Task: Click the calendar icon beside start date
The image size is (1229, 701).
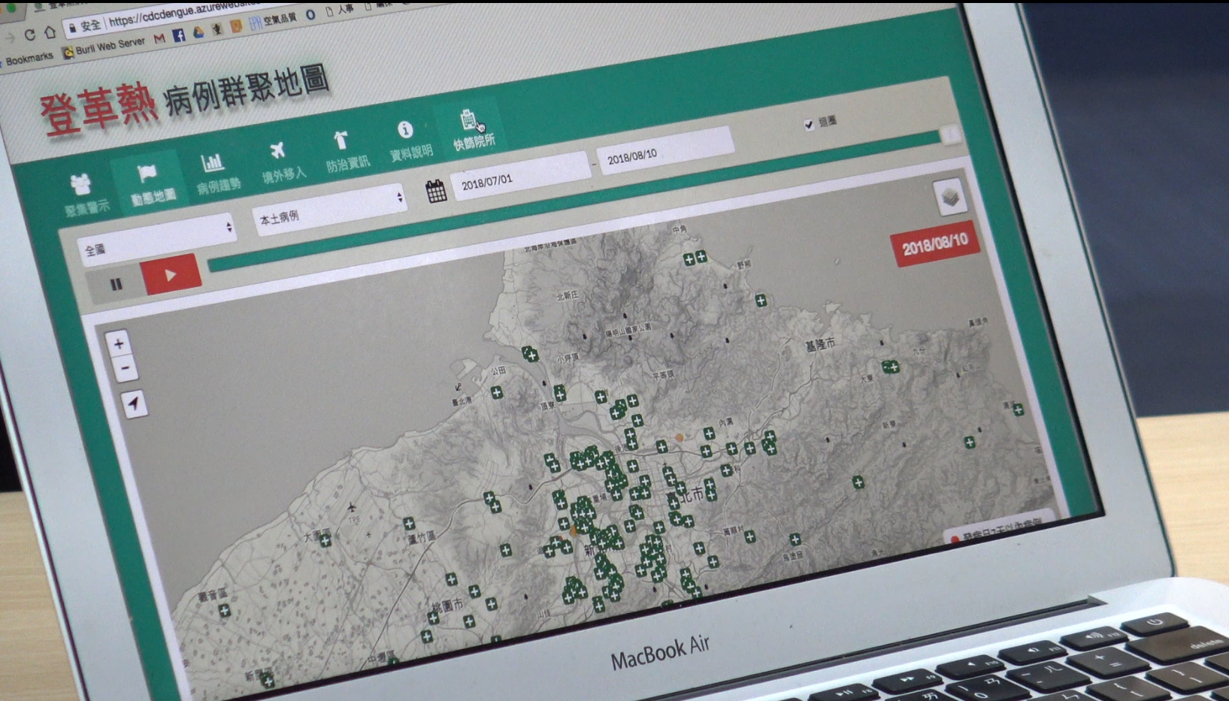Action: click(436, 192)
